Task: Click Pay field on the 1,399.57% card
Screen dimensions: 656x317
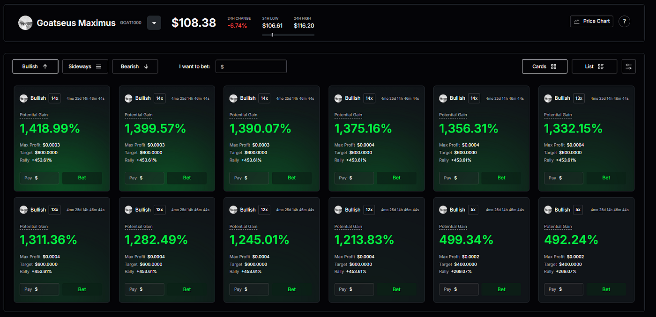Action: [144, 178]
